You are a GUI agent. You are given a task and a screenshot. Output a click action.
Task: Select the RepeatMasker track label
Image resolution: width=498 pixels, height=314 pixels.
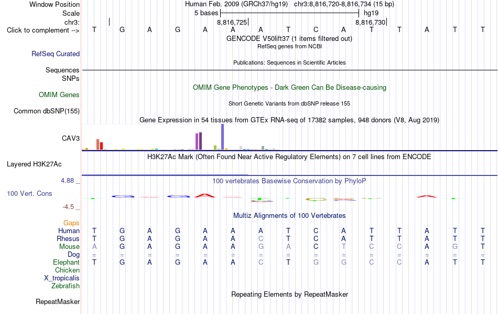(x=58, y=301)
